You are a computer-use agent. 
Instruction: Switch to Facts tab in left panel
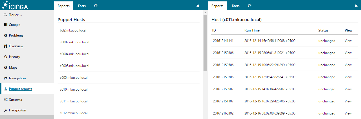coord(82,6)
